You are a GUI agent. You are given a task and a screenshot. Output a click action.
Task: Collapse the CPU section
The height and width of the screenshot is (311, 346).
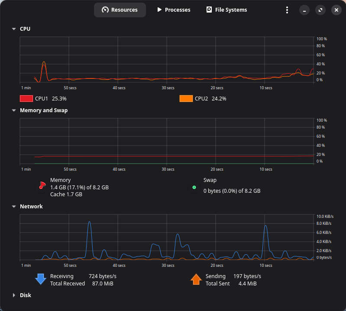click(x=14, y=29)
